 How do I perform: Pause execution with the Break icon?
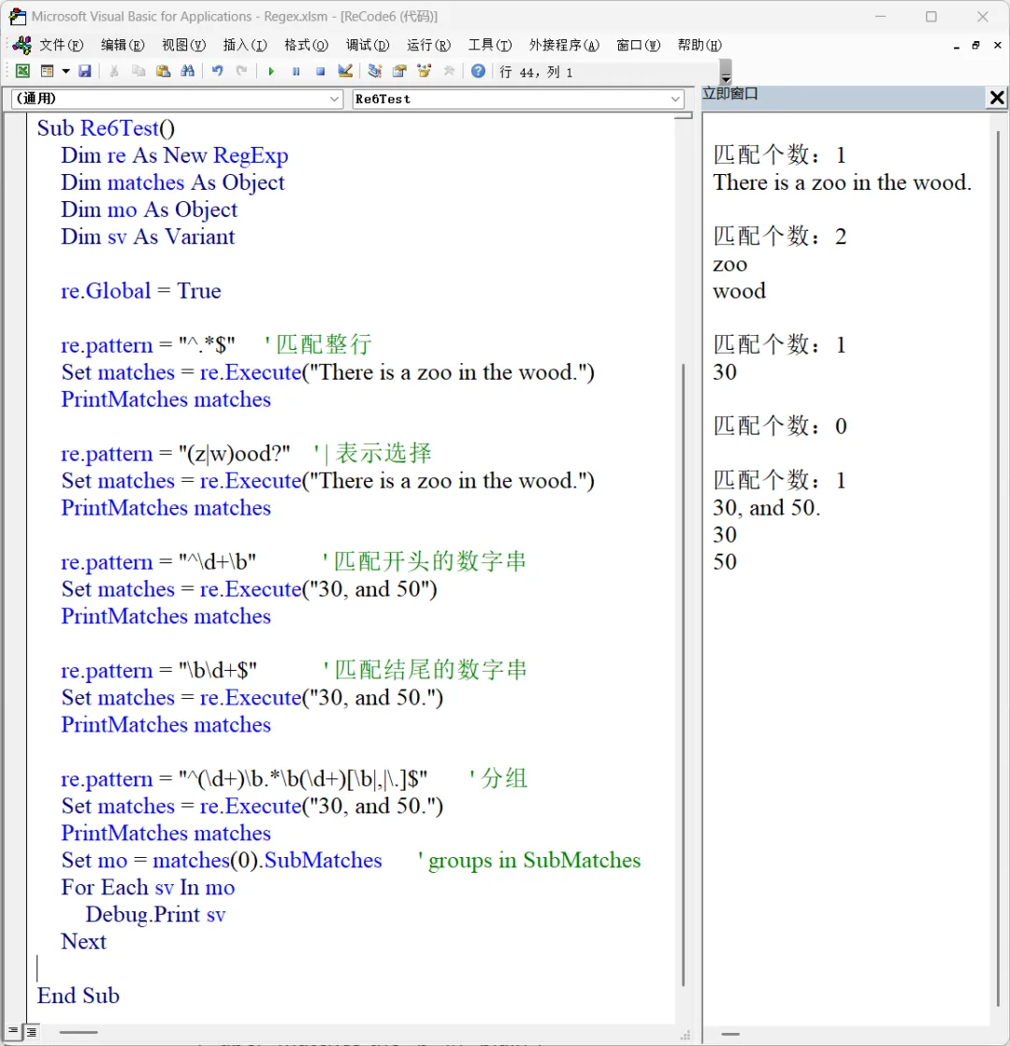(x=296, y=71)
